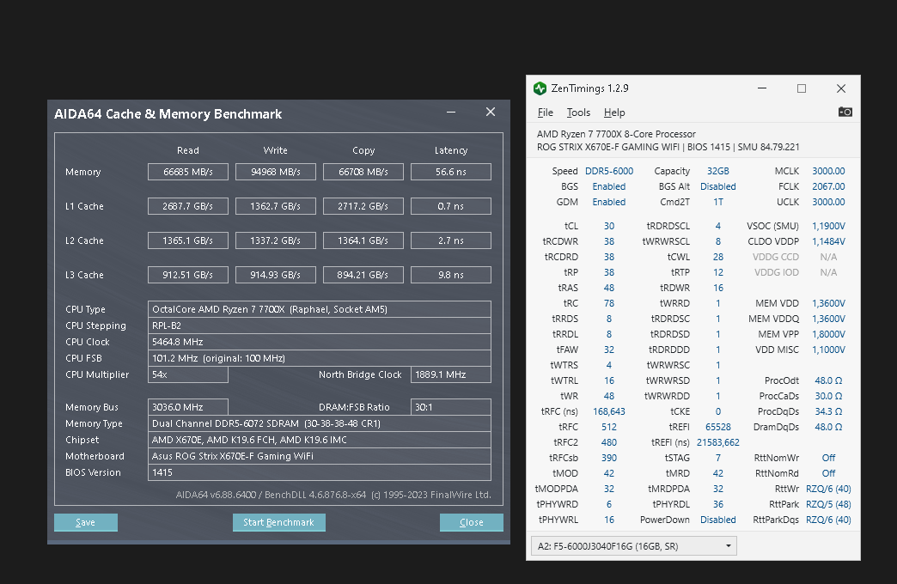Screen dimensions: 897x584
Task: Click Motherboard Asus ROG Strix field
Action: (x=320, y=456)
